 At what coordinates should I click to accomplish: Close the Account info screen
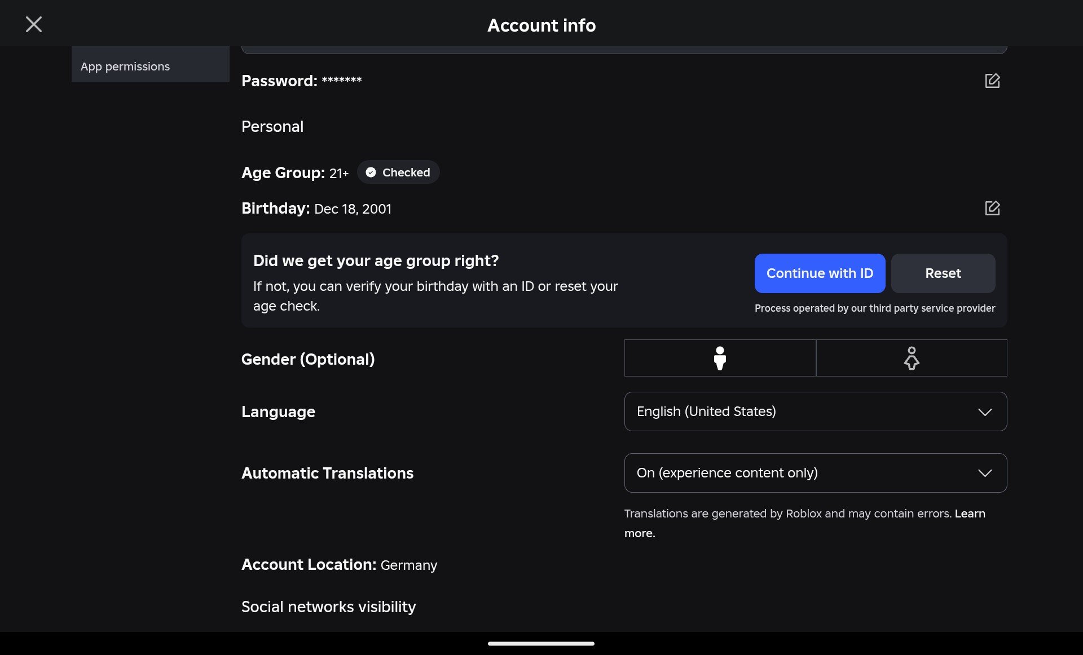[x=34, y=24]
